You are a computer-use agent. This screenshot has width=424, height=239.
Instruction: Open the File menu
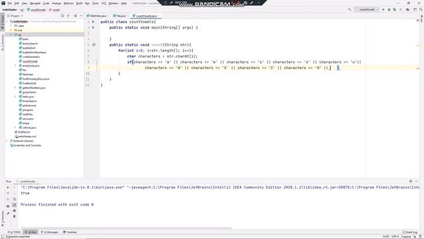coord(9,3)
